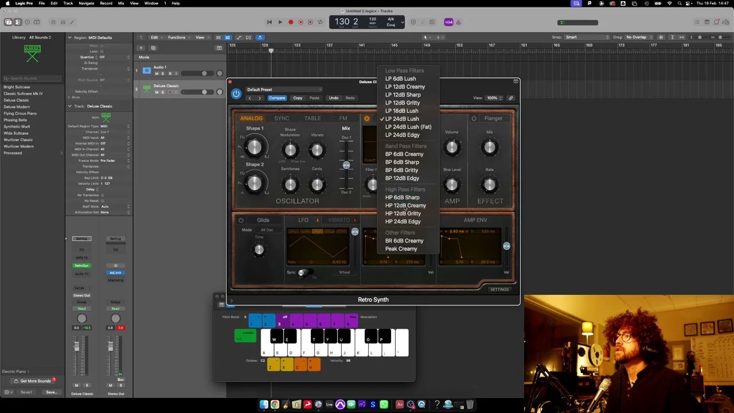Click the Shape 1 knob

(255, 148)
